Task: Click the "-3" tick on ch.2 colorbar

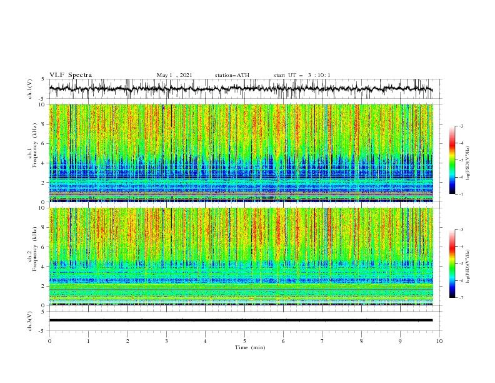Action: [x=461, y=230]
